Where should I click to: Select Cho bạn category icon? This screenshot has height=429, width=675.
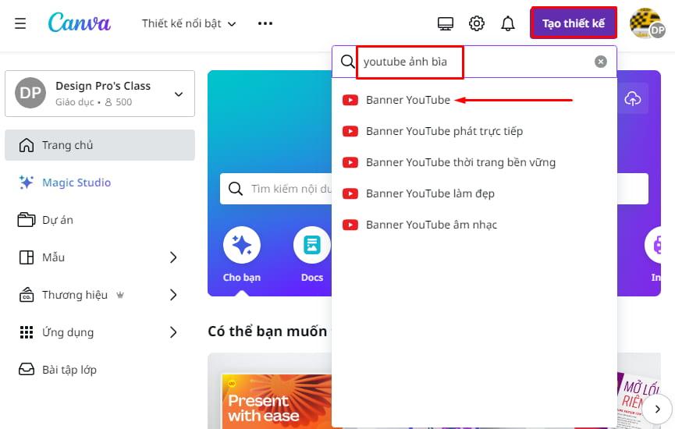(x=241, y=245)
